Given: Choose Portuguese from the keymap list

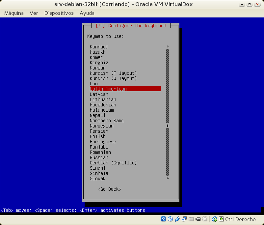Looking at the screenshot, I should 103,142.
